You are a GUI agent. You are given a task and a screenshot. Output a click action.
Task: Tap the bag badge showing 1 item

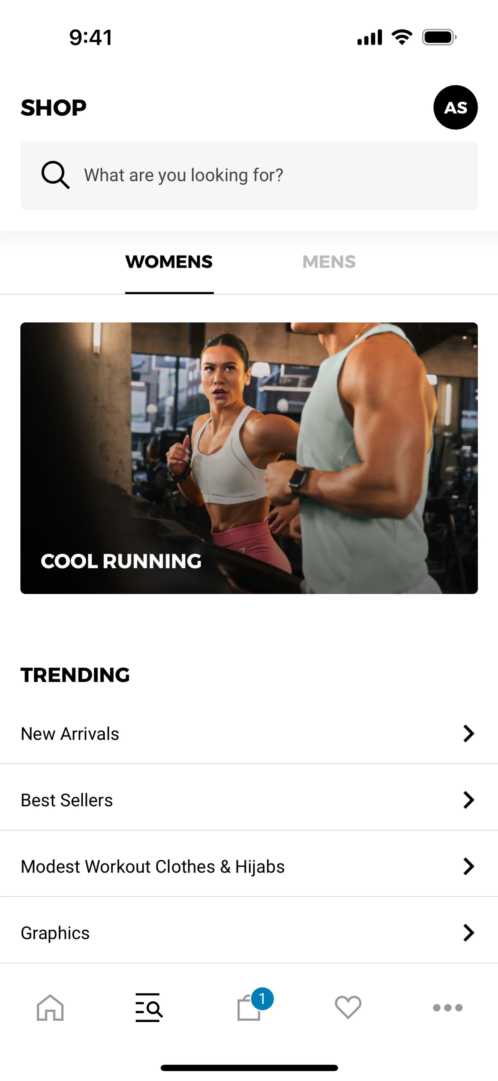click(x=262, y=999)
